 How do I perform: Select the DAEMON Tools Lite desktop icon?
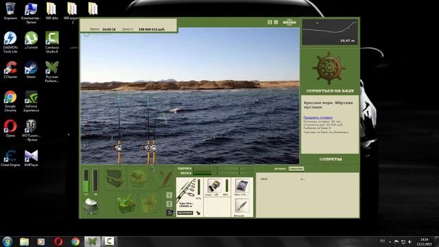pos(10,43)
